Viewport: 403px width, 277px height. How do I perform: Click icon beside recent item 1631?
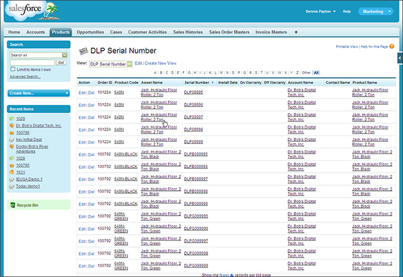(12, 172)
